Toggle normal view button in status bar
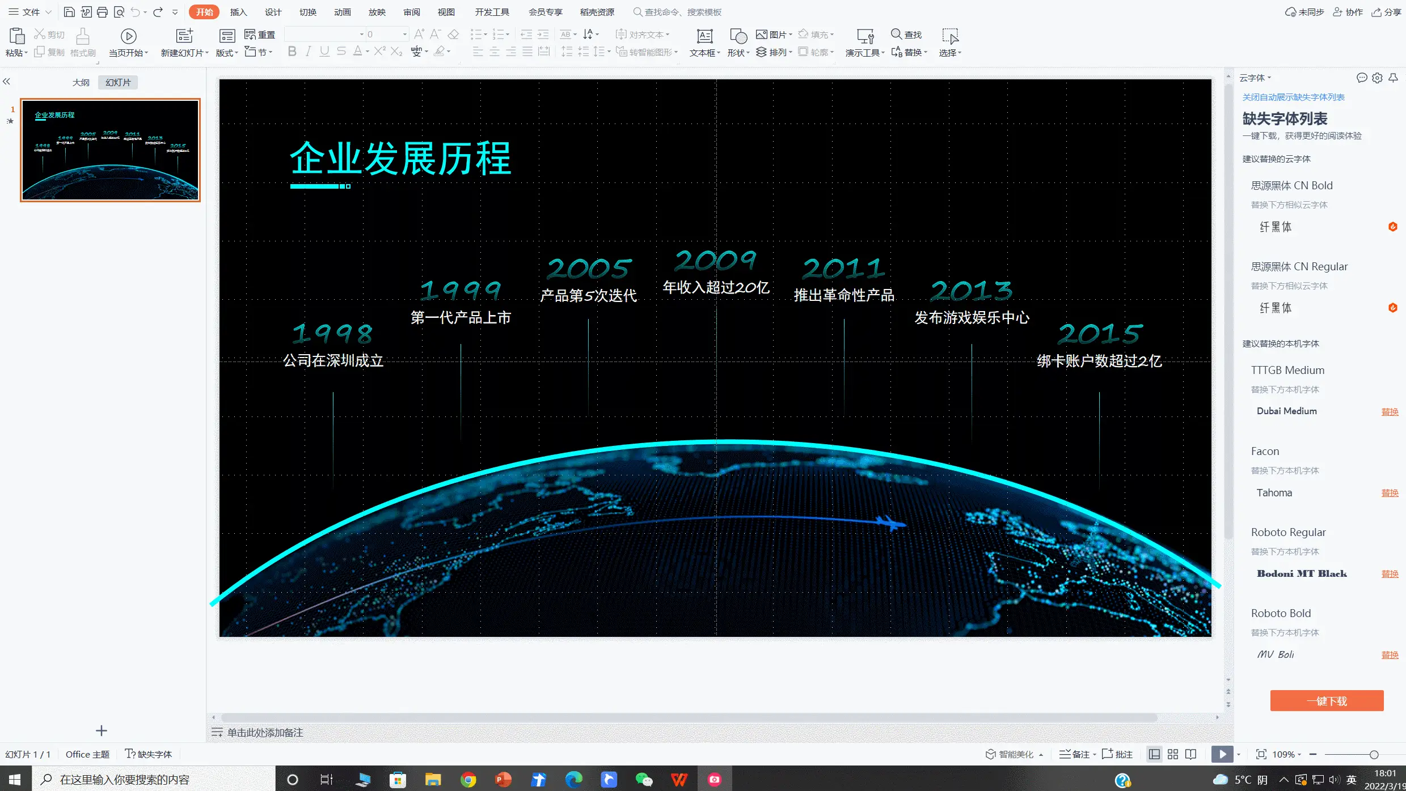 (1154, 754)
